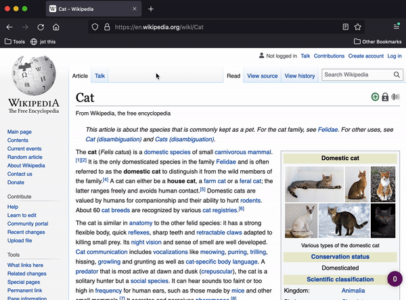Open What links here
The height and width of the screenshot is (300, 406).
coord(25,265)
